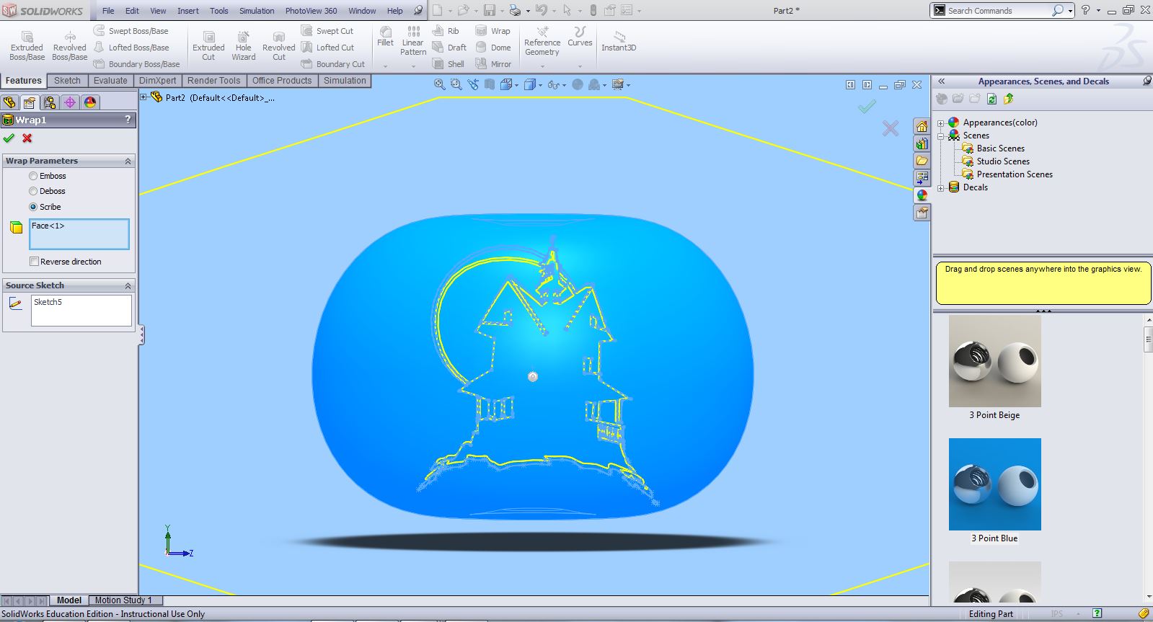The image size is (1153, 622).
Task: Refresh the appearances library
Action: 991,99
